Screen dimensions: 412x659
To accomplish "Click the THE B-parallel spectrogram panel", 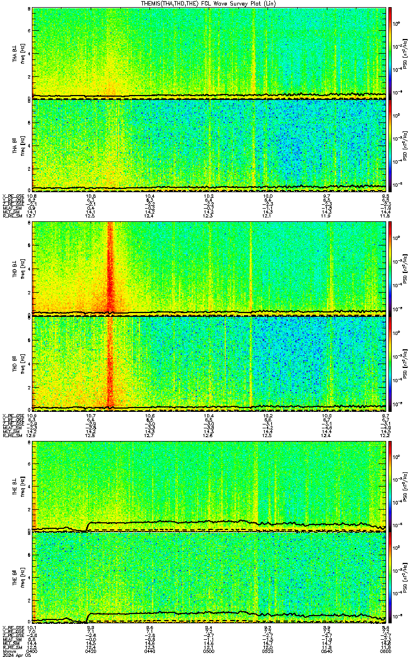I will (209, 578).
